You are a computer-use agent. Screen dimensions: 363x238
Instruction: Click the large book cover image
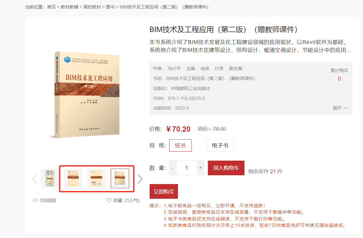tap(87, 94)
